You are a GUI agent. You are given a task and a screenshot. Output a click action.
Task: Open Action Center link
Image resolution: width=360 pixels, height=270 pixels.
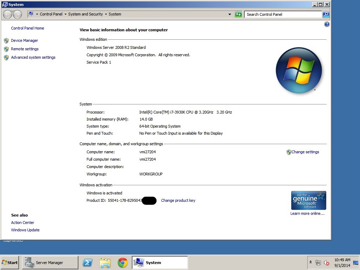coord(22,223)
